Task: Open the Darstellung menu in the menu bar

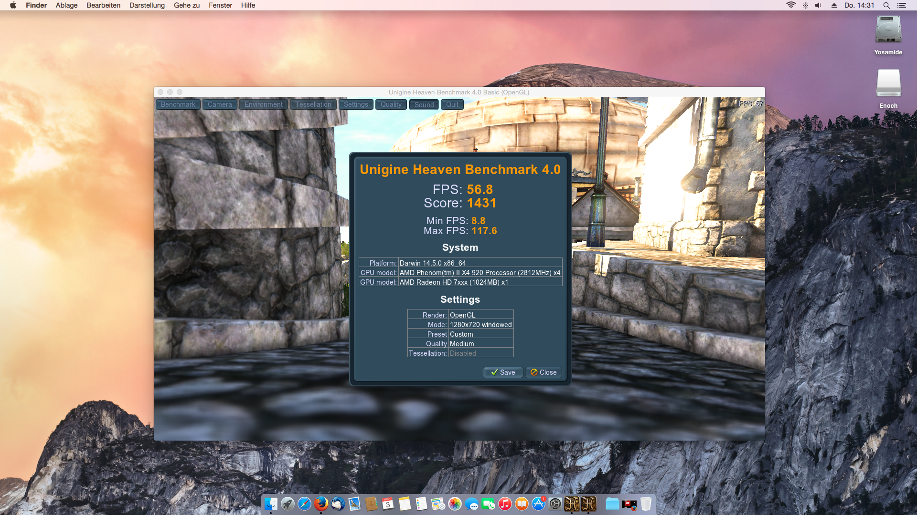Action: tap(147, 5)
